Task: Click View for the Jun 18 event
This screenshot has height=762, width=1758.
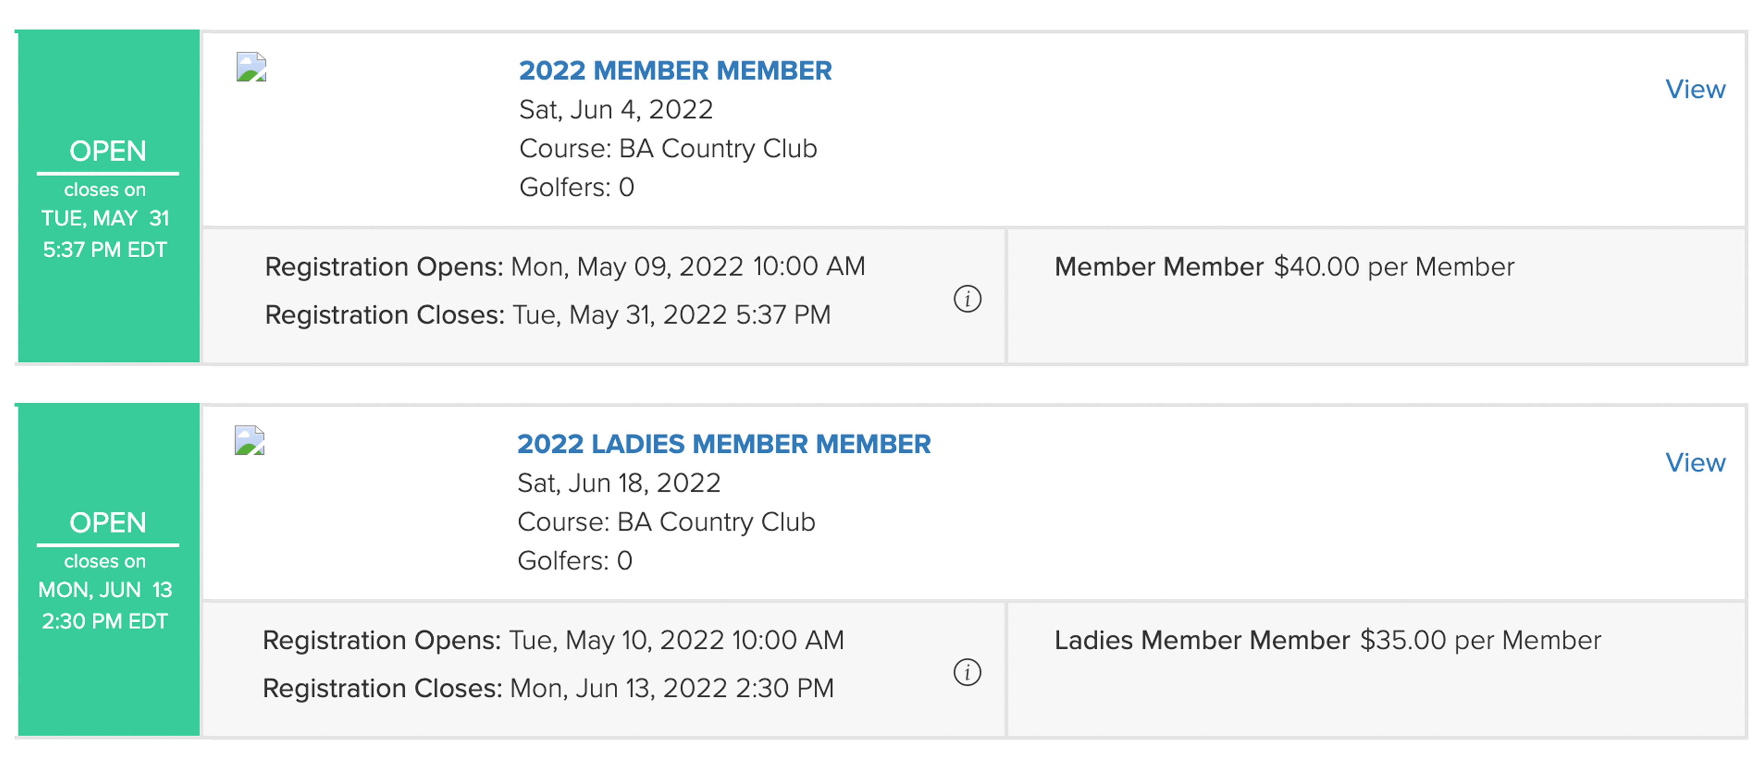Action: click(x=1695, y=463)
